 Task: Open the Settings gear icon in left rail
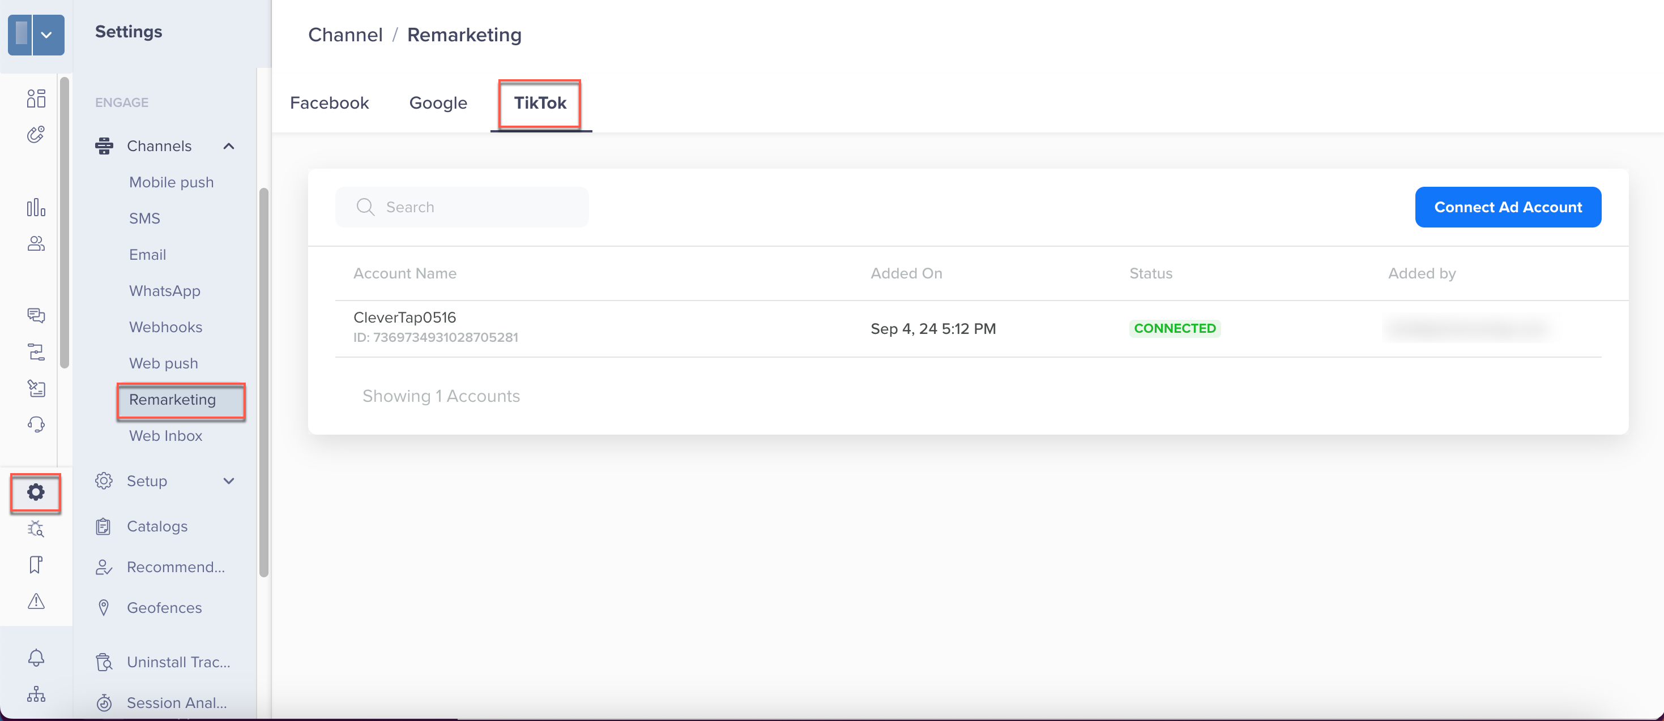click(x=36, y=492)
